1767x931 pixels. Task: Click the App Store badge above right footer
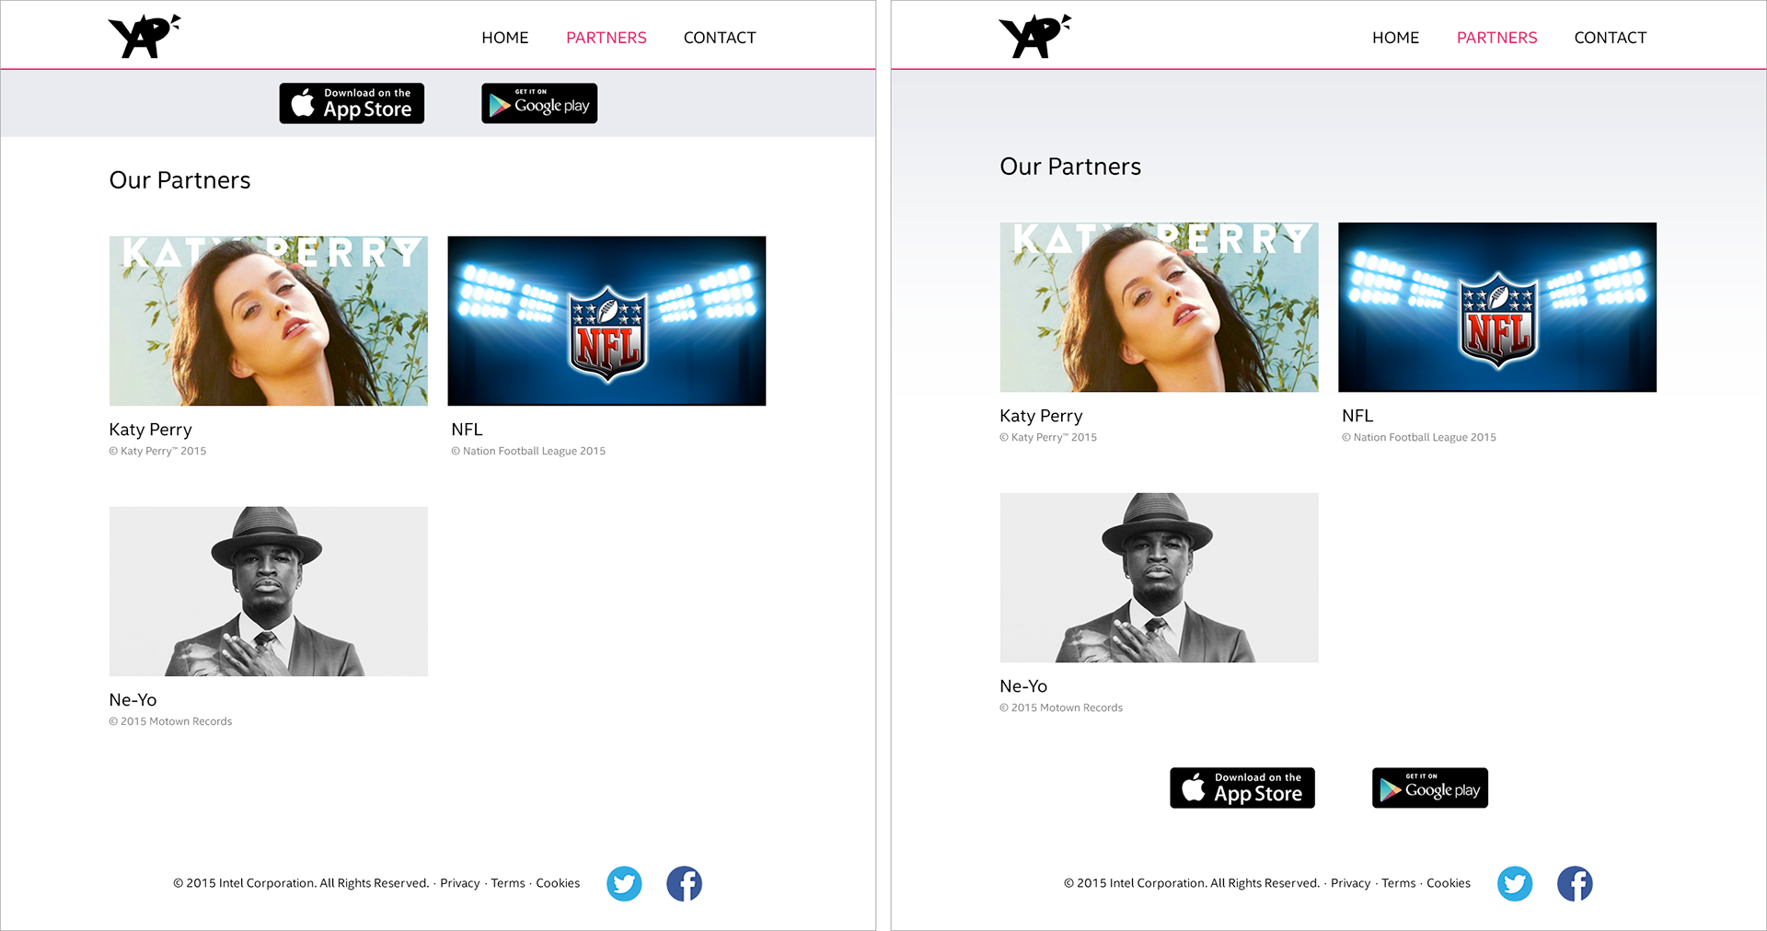click(x=1242, y=787)
